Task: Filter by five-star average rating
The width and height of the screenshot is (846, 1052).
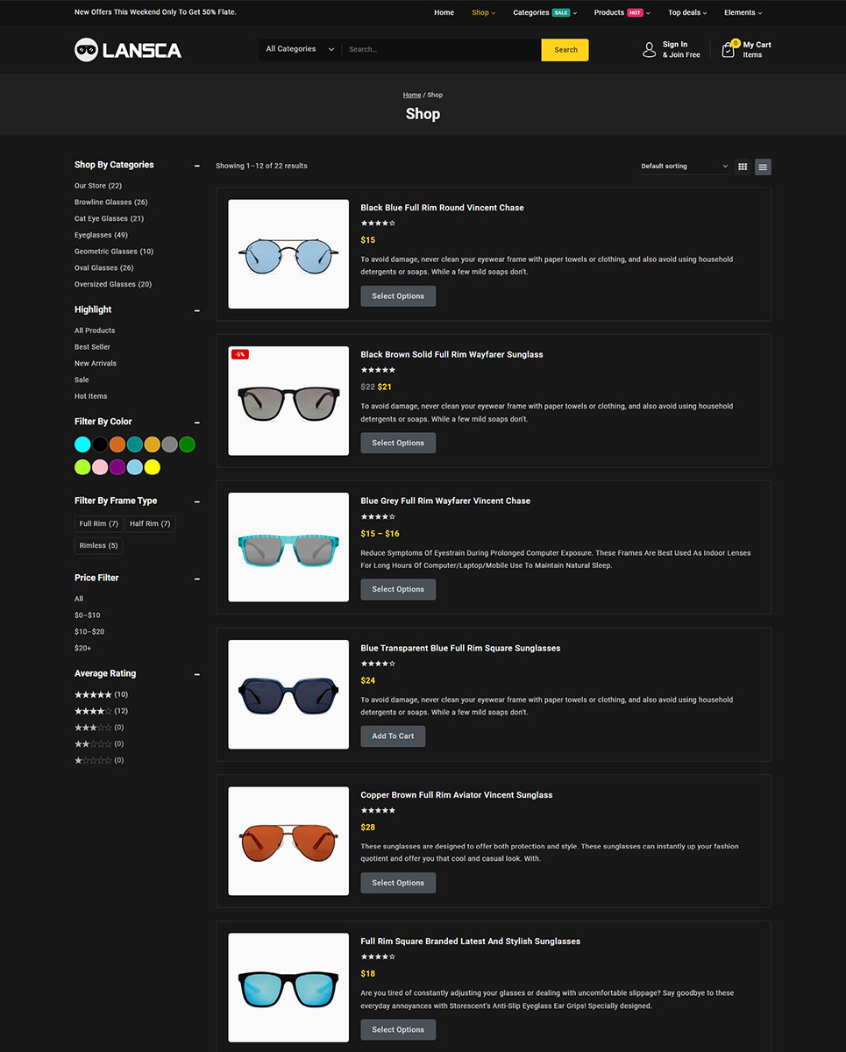Action: tap(93, 694)
